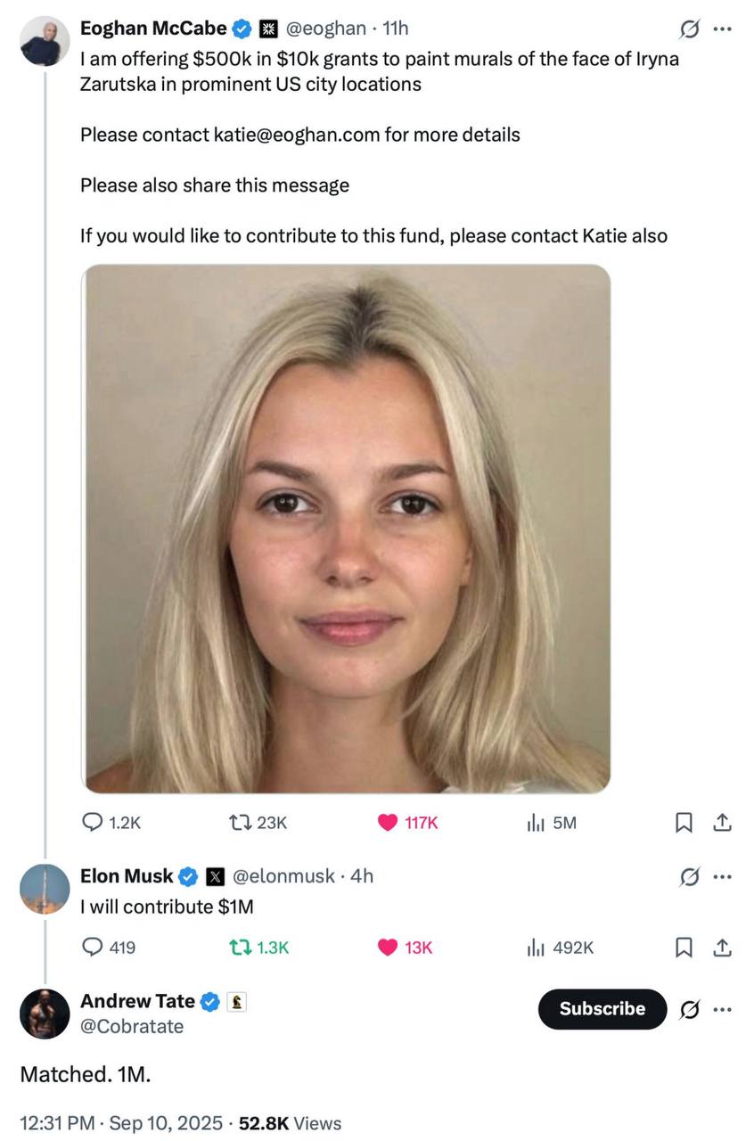Bookmark Eoghan McCabe's post

pos(684,823)
